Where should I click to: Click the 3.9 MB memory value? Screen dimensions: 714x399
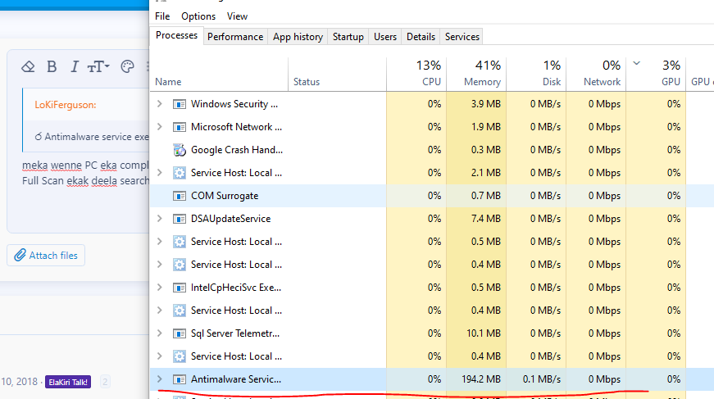click(486, 104)
